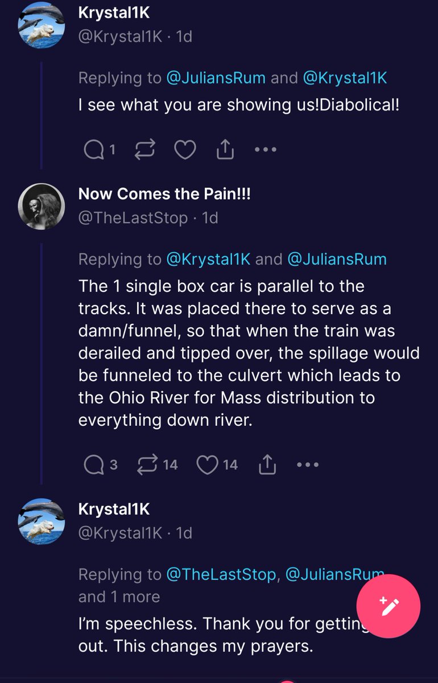This screenshot has height=683, width=438.
Task: Open the @TheLastStop handle under display name
Action: click(133, 217)
